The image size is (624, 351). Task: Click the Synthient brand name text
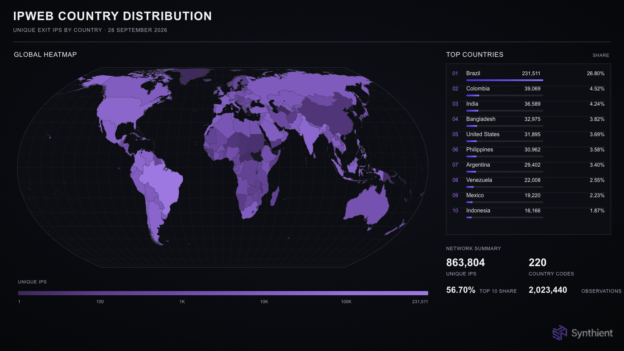coord(592,333)
